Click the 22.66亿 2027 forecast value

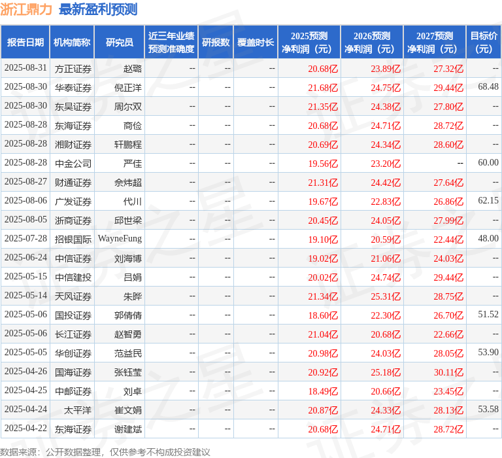coord(448,334)
